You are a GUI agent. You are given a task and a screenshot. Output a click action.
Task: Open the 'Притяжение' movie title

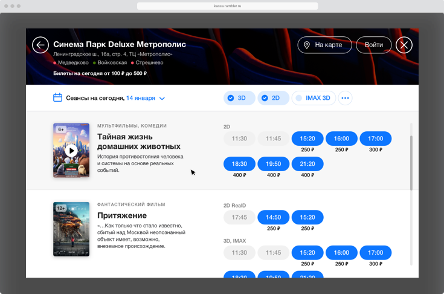coord(122,215)
